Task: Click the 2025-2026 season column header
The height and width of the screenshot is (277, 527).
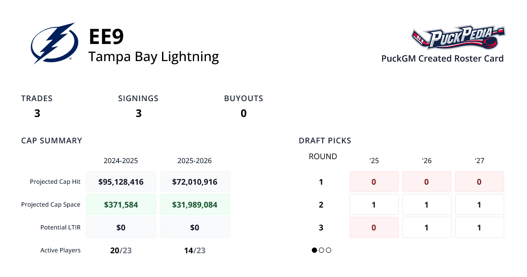Action: tap(195, 160)
